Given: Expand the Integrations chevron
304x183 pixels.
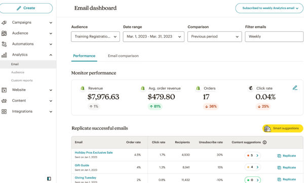Looking at the screenshot, I should tap(51, 112).
